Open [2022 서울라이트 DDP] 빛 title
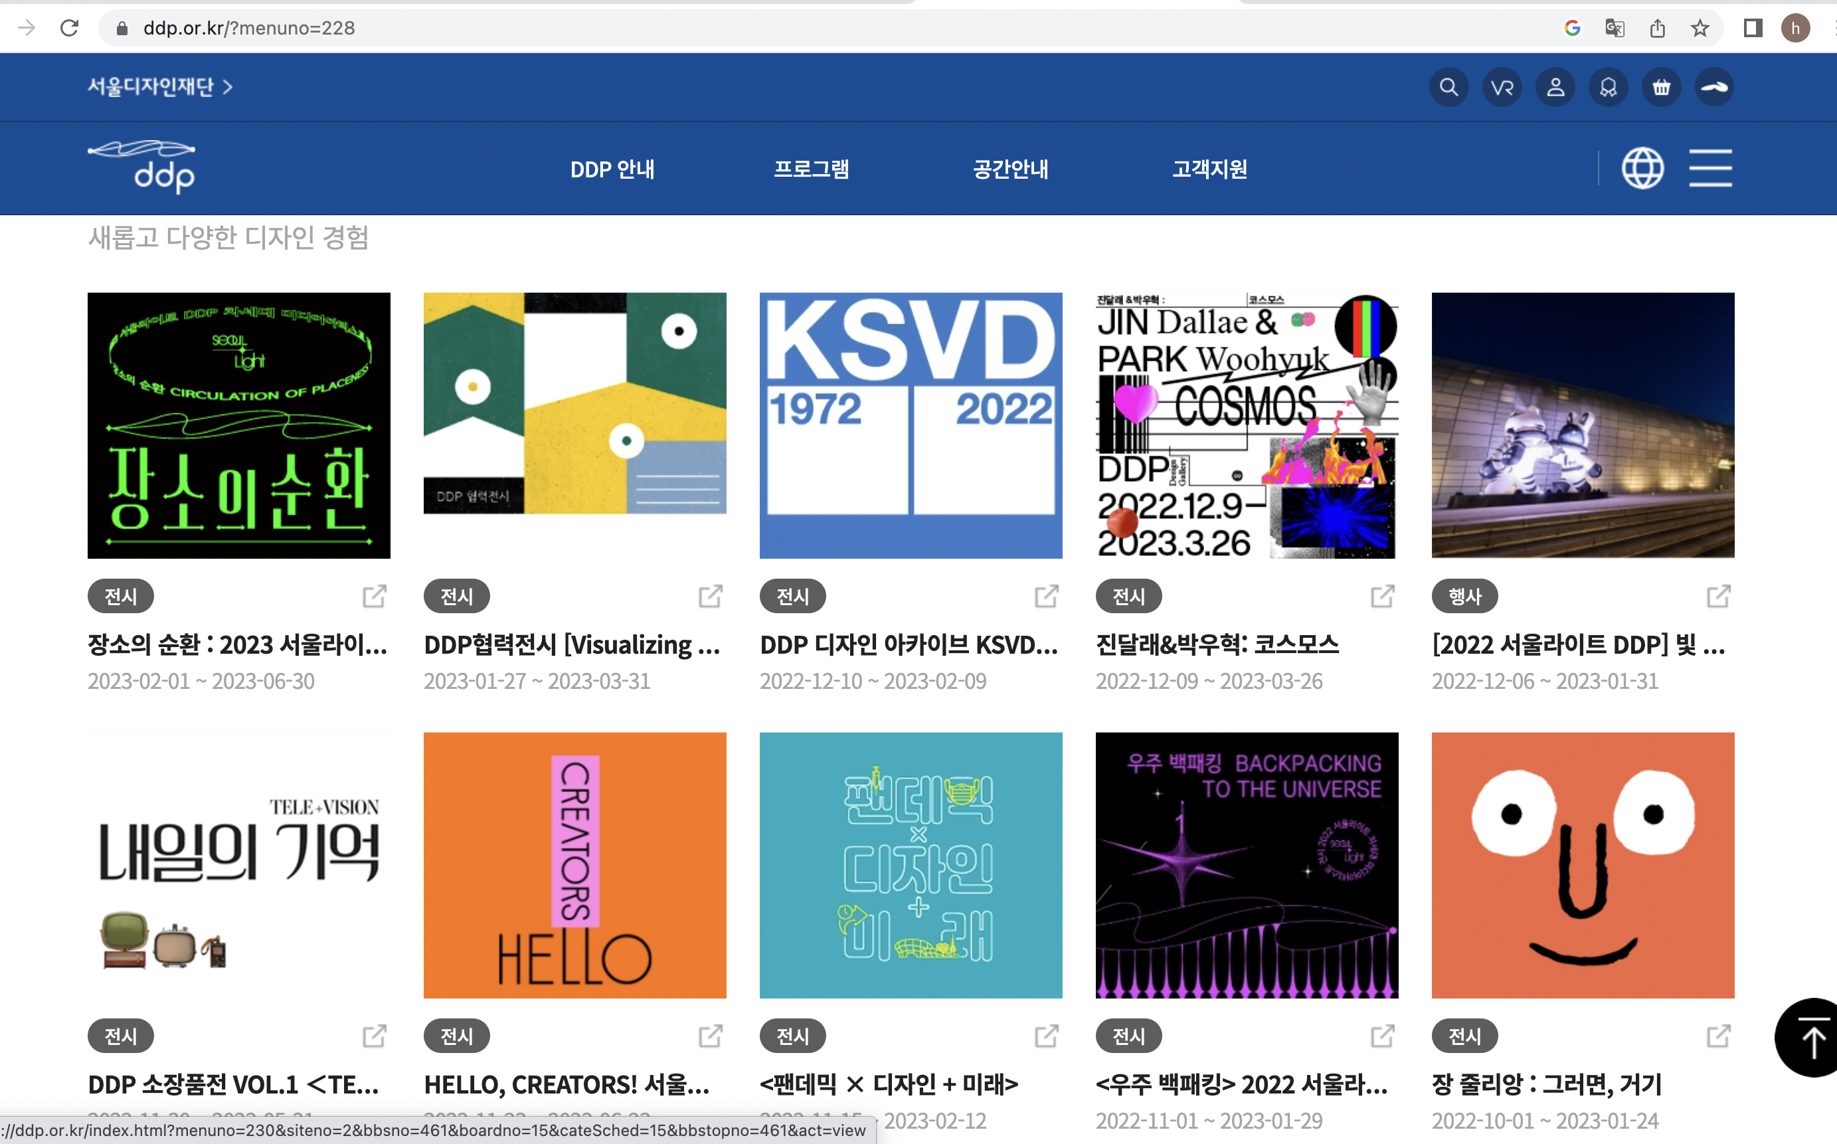The image size is (1837, 1144). (x=1579, y=644)
